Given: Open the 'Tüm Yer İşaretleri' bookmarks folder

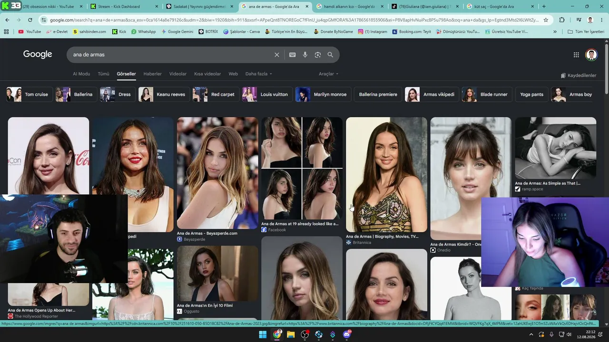Looking at the screenshot, I should 586,32.
